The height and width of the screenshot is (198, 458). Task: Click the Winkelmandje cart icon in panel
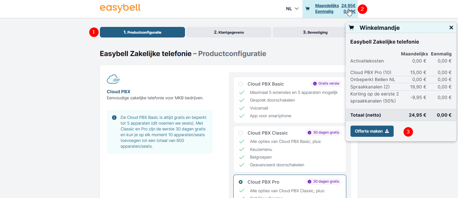[351, 28]
